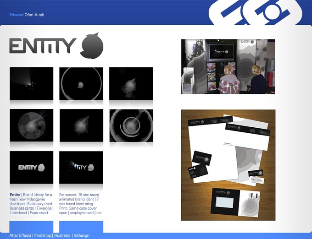
Task: Open the large ring with small swirl frame
Action: click(81, 84)
